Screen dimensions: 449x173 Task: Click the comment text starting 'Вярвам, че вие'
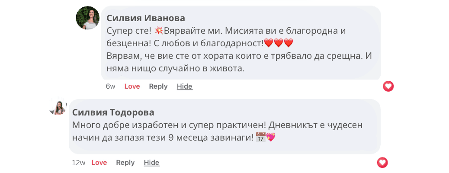point(239,56)
